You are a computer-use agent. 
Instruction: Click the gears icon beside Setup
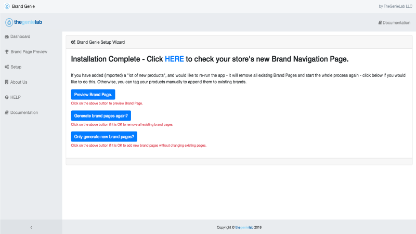pos(7,67)
